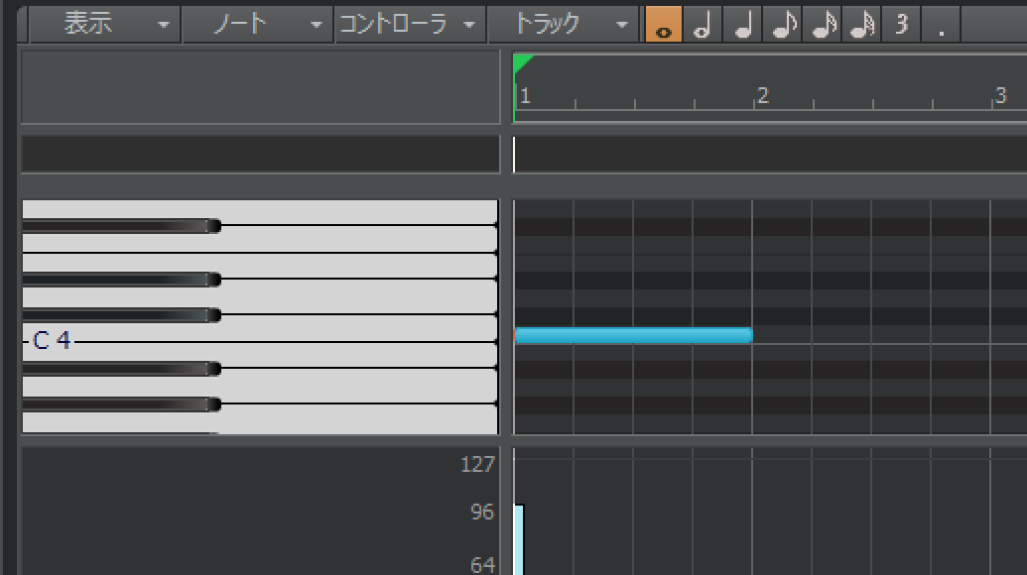Select the half note duration icon
This screenshot has height=575, width=1027.
point(703,24)
